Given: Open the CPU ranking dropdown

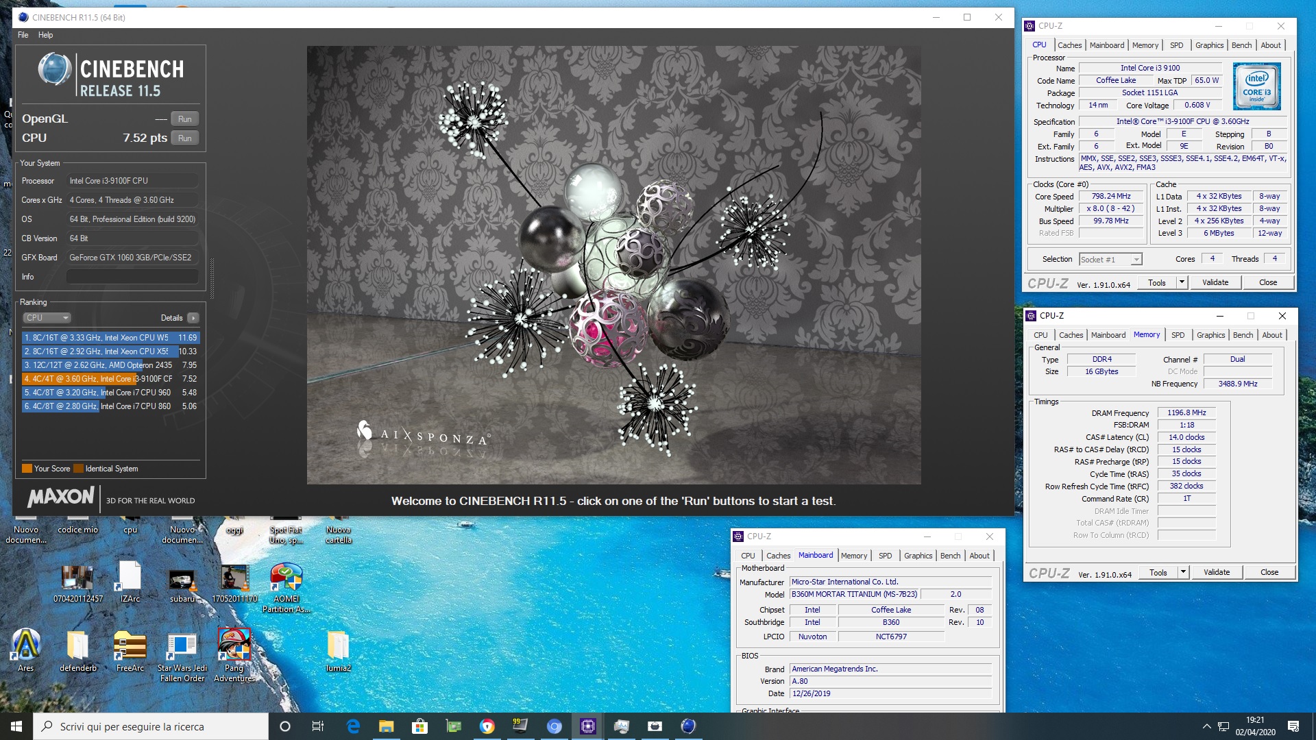Looking at the screenshot, I should pos(47,318).
